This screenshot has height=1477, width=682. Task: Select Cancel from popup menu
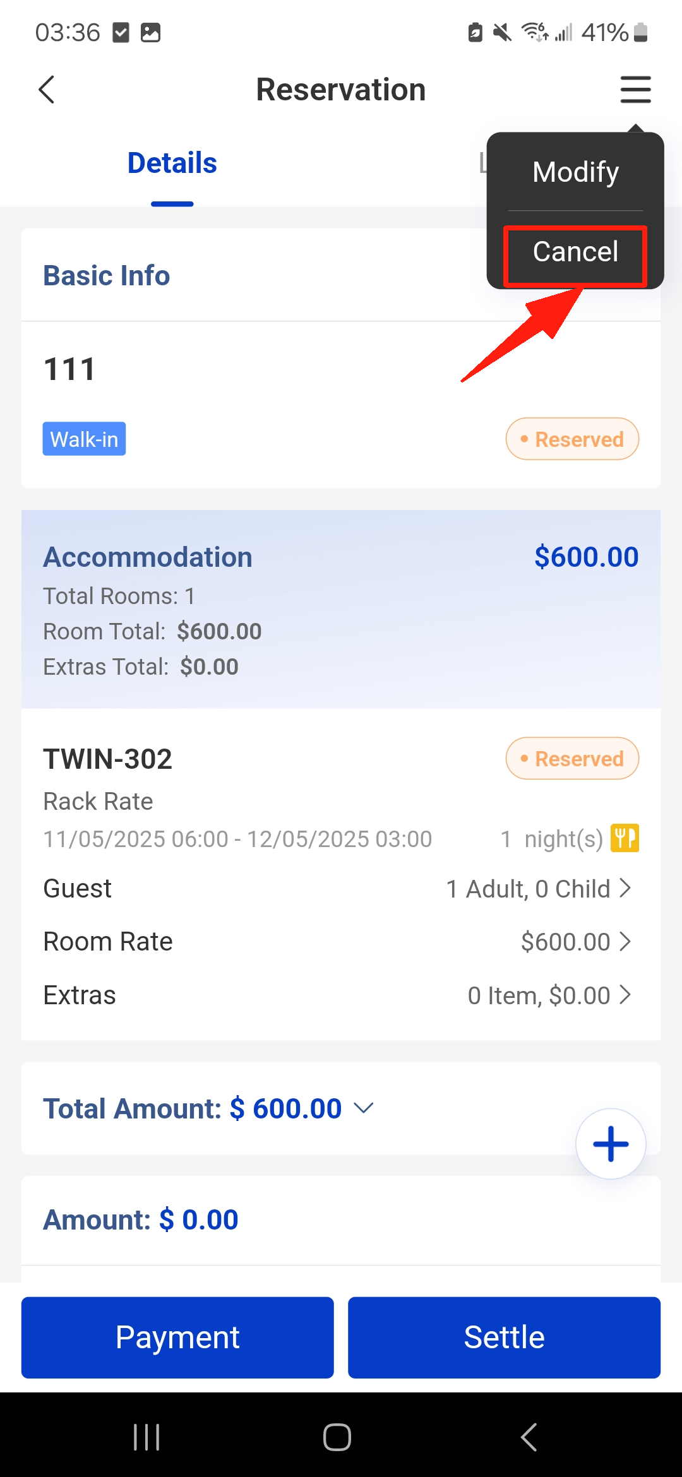(x=575, y=252)
